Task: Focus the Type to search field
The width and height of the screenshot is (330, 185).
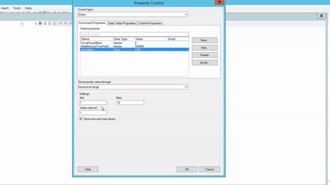Action: [135, 34]
